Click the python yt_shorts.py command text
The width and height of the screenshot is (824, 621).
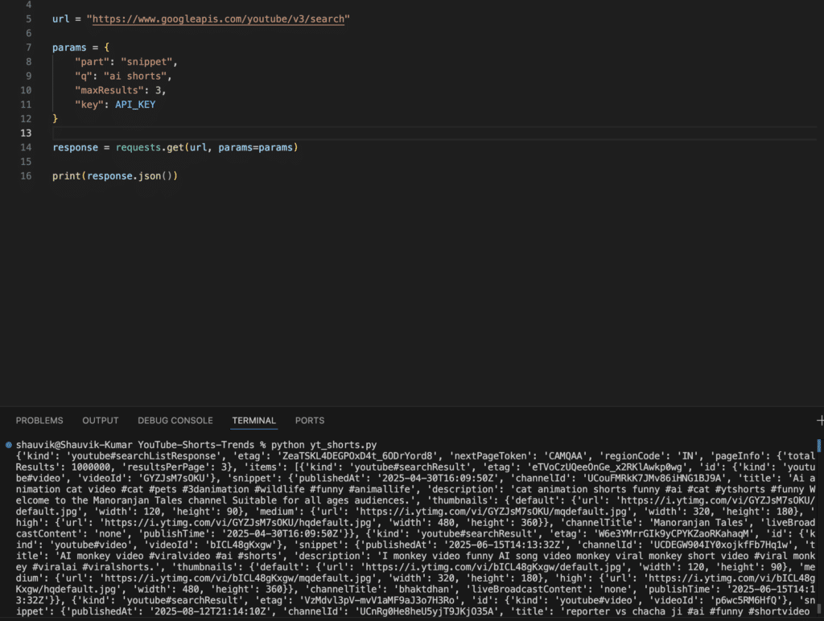[323, 445]
